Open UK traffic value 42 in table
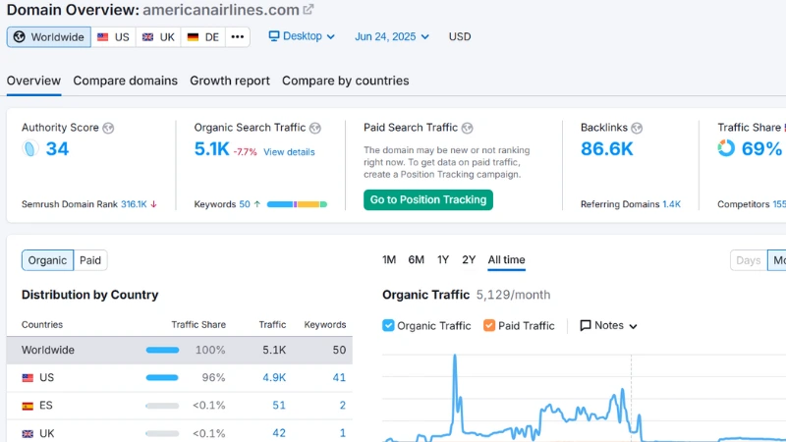786x442 pixels. 279,433
